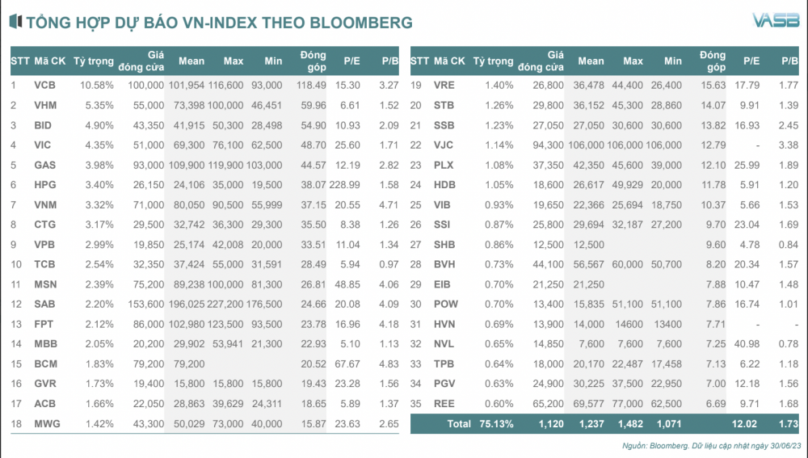
Task: Click the left table's Tỷ trọng header
Action: click(93, 61)
